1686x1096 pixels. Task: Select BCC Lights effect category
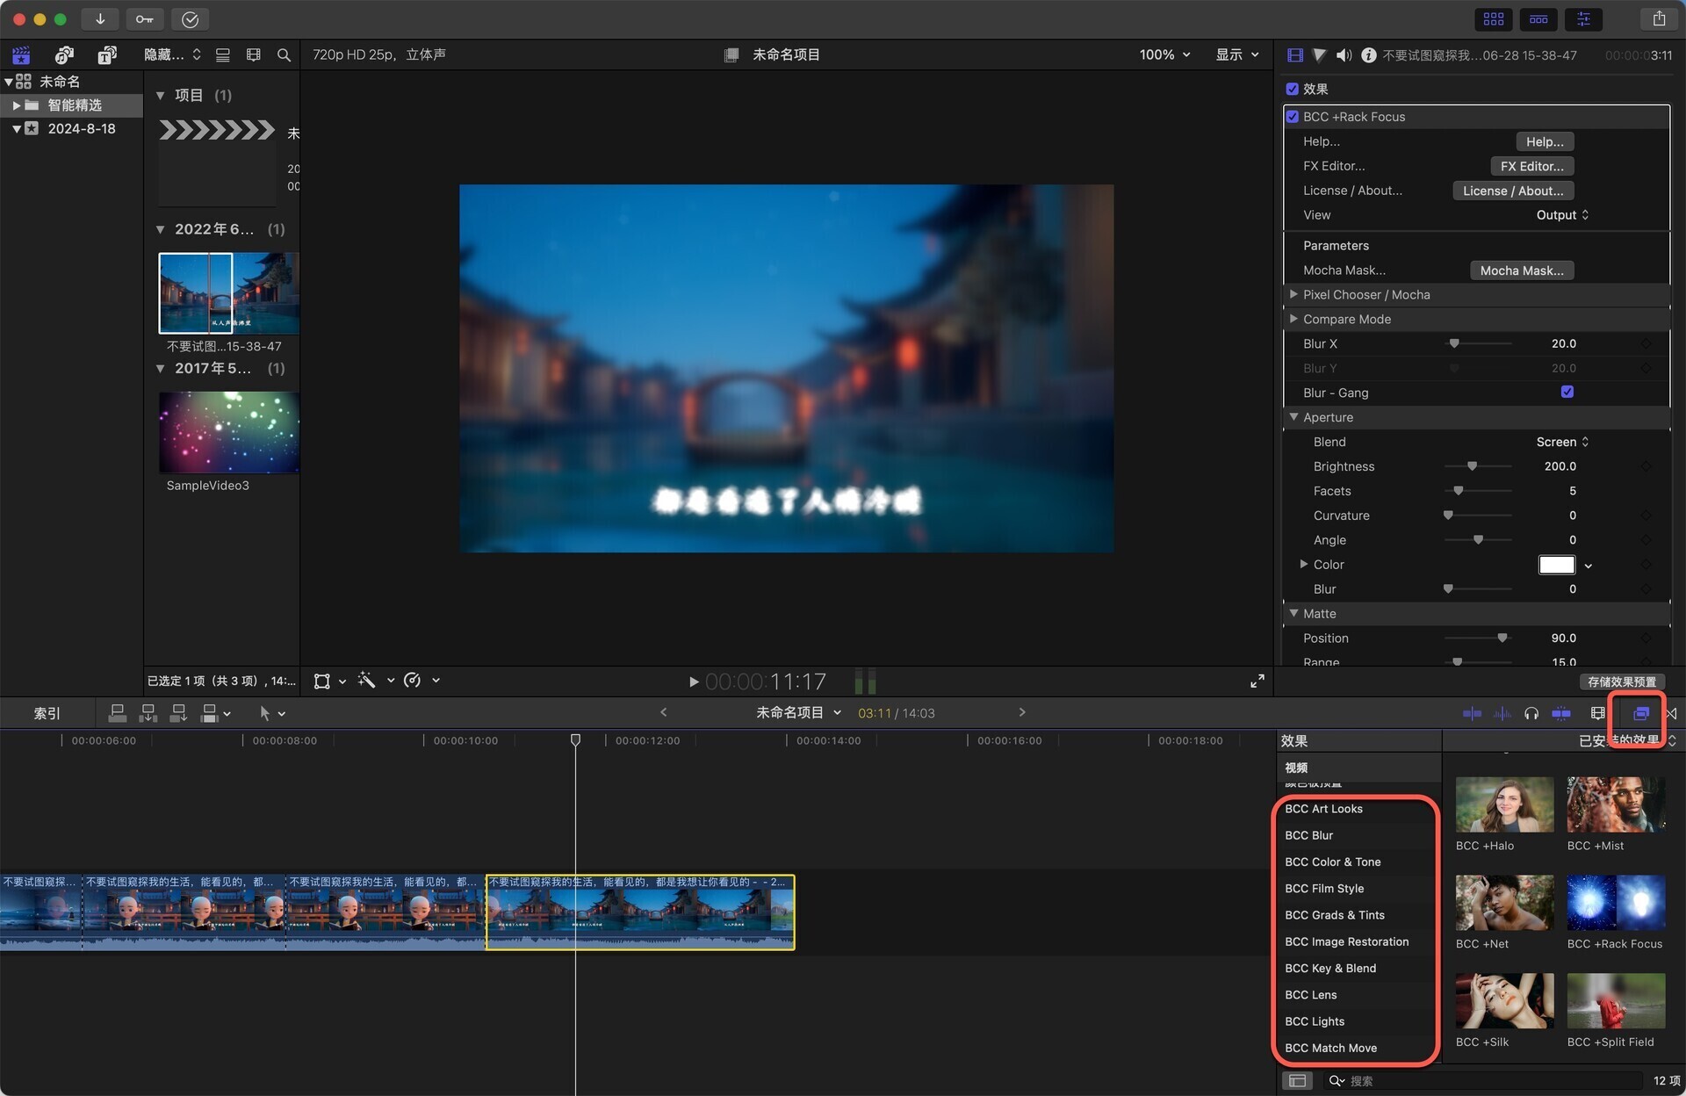(1315, 1021)
